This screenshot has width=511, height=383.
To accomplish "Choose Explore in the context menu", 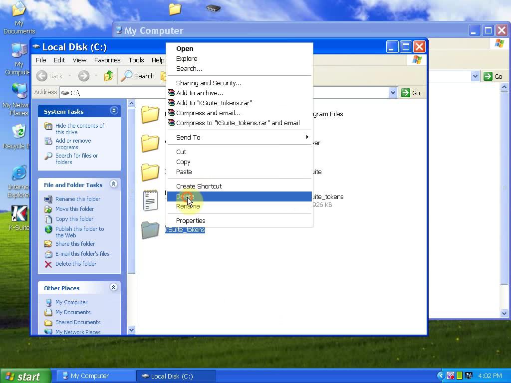I will pyautogui.click(x=239, y=59).
